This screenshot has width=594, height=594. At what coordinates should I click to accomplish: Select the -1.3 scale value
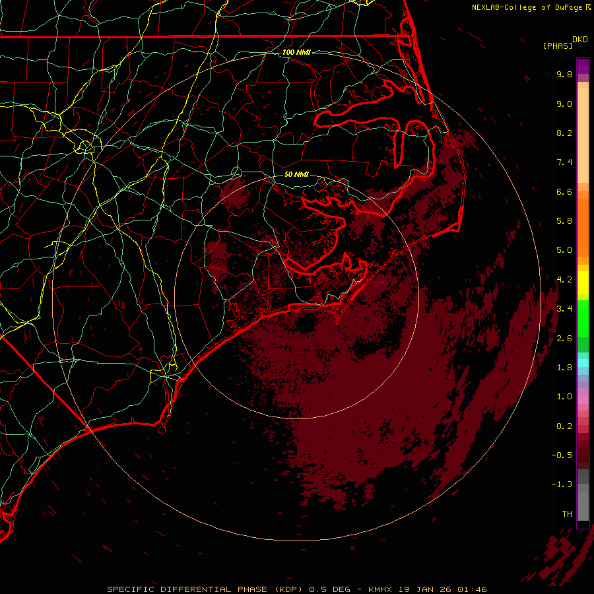point(562,484)
